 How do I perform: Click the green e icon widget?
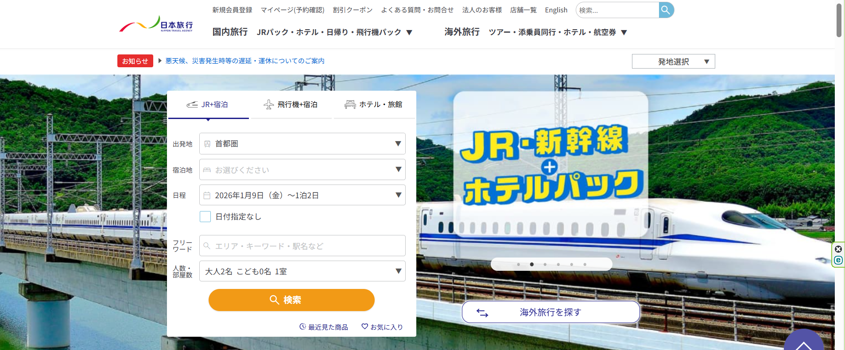coord(838,260)
